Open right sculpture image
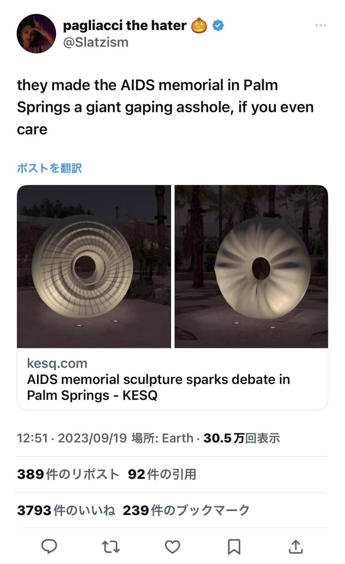 point(251,267)
